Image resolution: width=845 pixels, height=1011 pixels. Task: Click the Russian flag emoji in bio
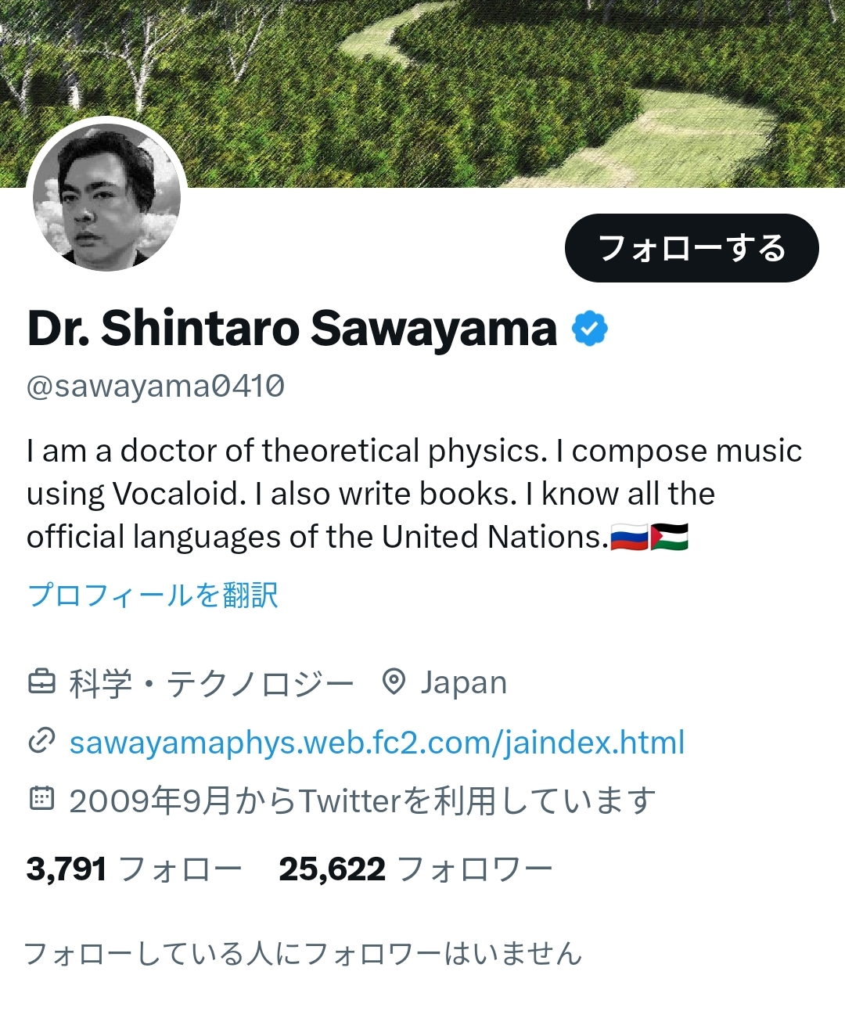click(x=629, y=537)
